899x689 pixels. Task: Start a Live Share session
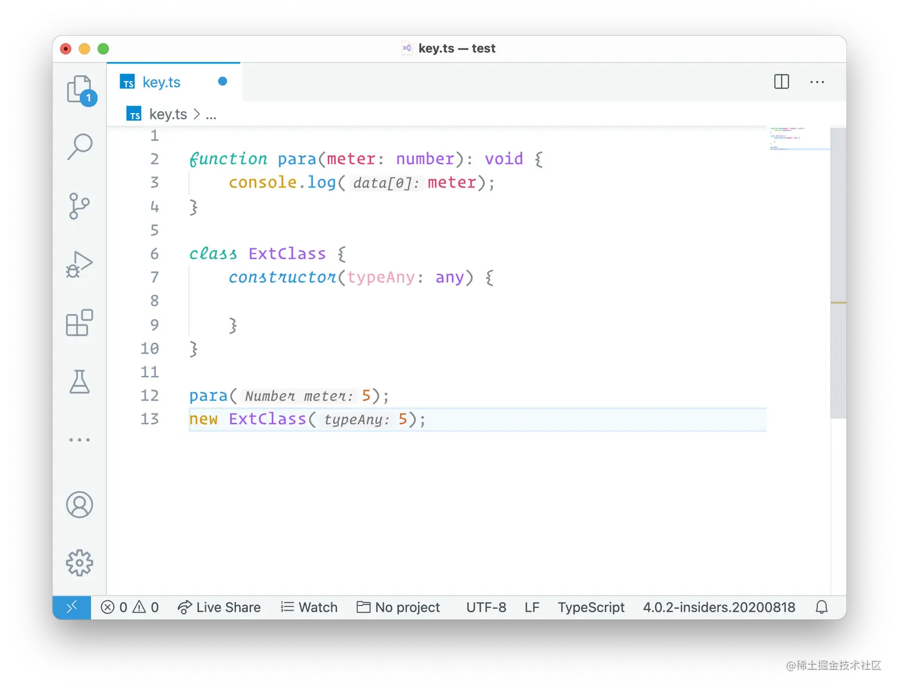point(219,607)
